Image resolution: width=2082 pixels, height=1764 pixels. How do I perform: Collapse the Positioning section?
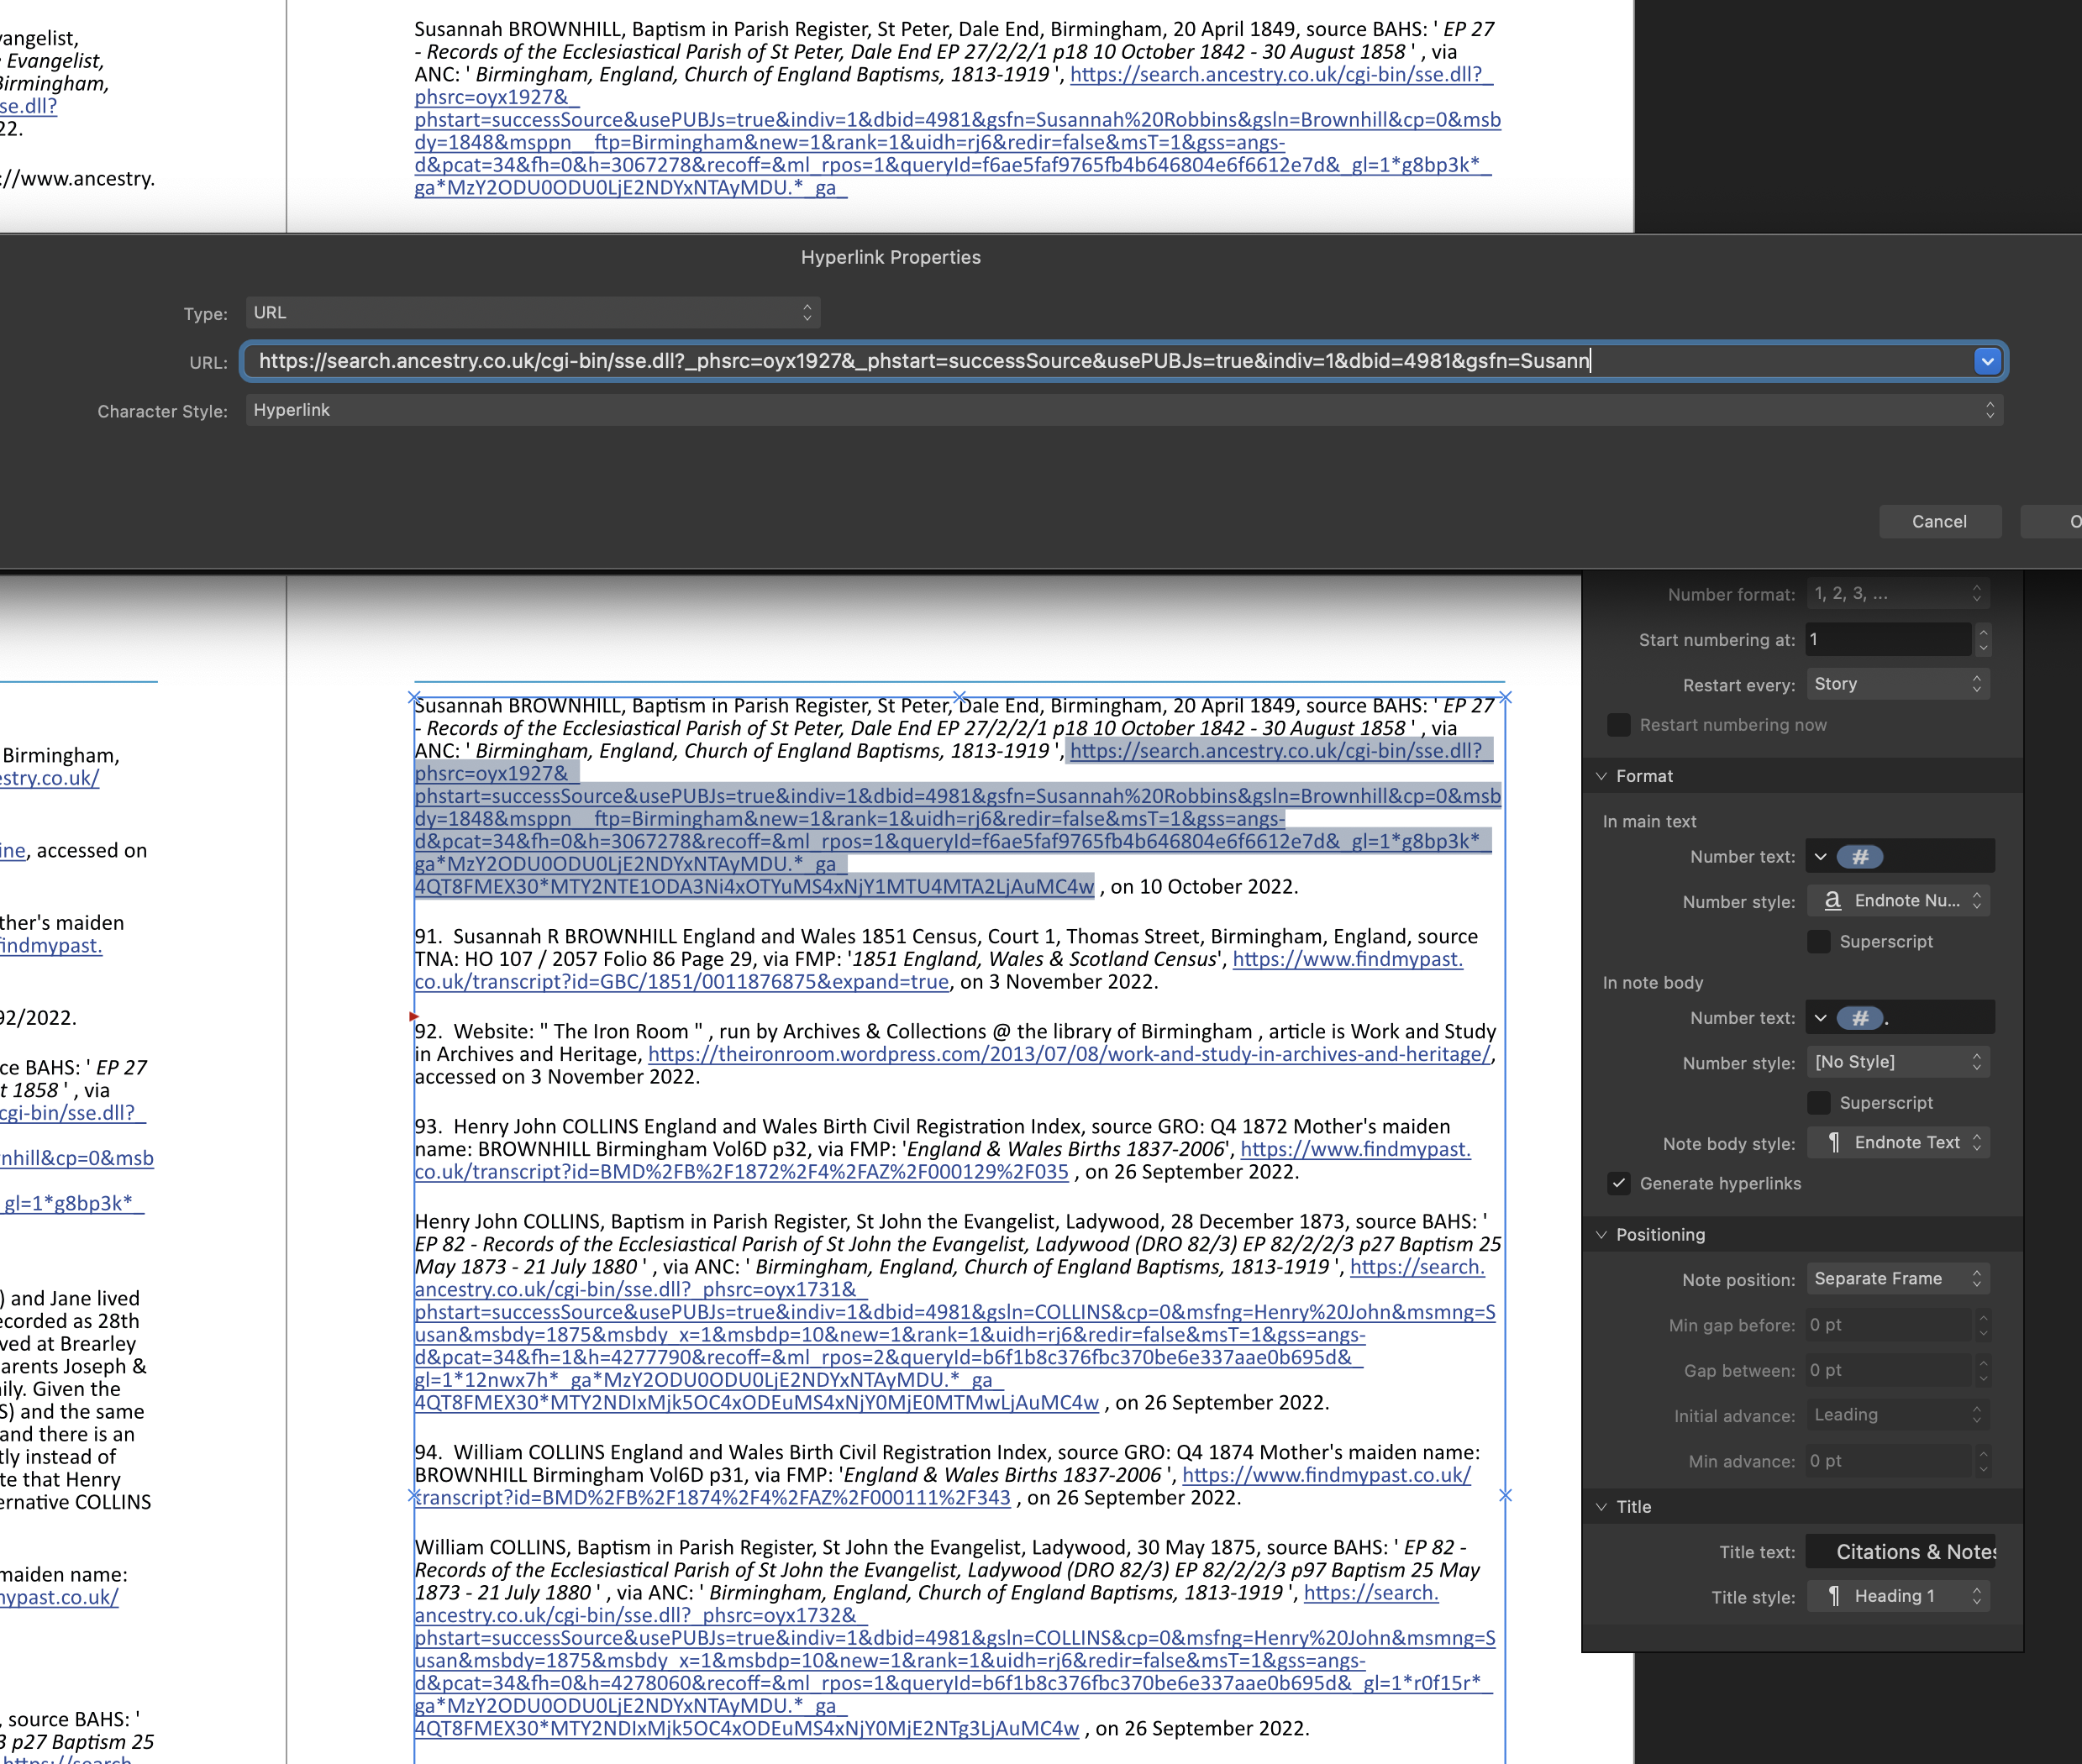(x=1601, y=1234)
